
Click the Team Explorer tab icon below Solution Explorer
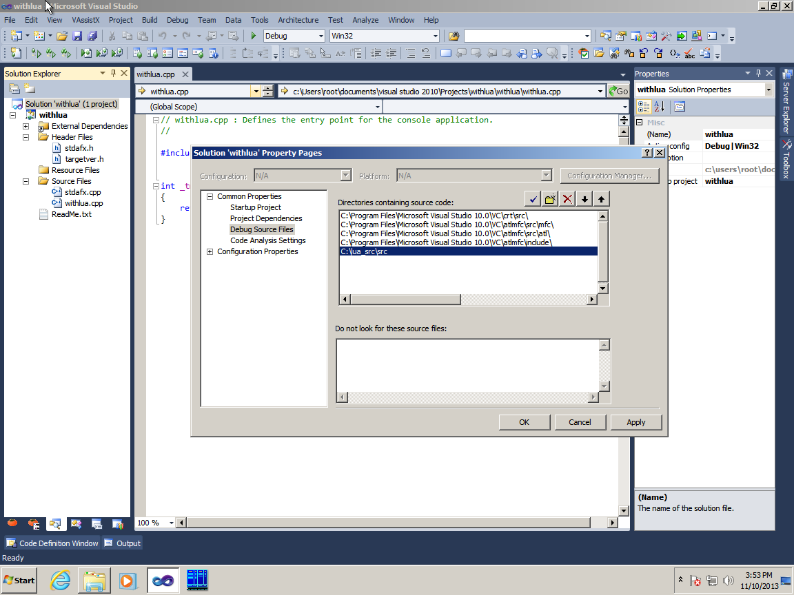click(x=117, y=523)
